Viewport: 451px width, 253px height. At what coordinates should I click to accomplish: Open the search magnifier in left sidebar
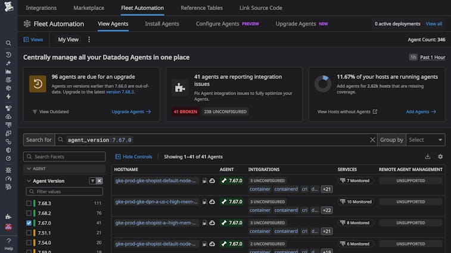pos(8,43)
